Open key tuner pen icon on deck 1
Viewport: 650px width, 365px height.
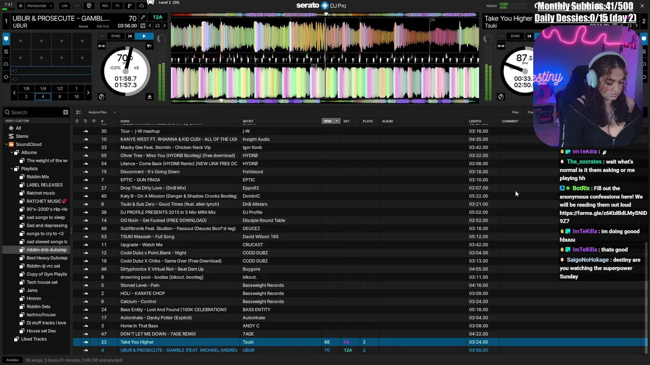[x=143, y=18]
